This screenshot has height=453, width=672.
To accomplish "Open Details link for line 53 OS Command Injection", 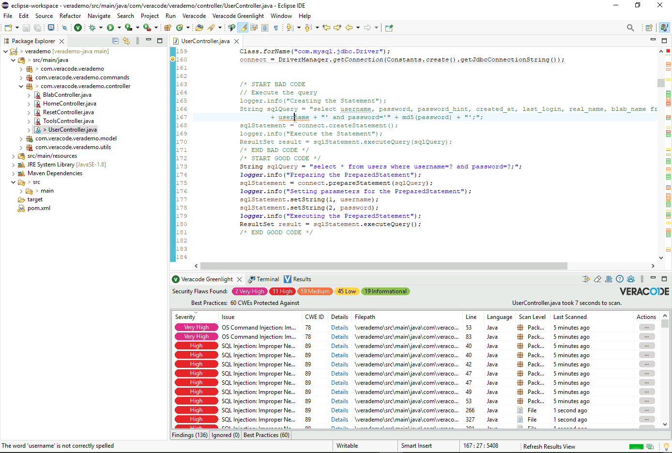I will coord(339,328).
